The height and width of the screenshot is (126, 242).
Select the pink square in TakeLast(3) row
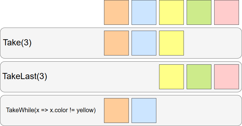tap(227, 77)
